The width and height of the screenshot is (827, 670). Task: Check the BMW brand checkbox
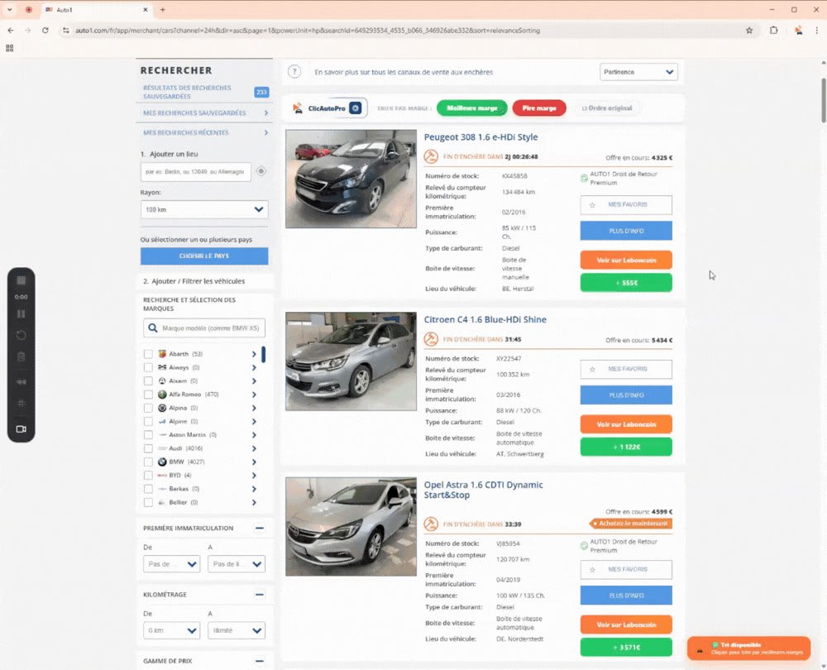pos(148,462)
